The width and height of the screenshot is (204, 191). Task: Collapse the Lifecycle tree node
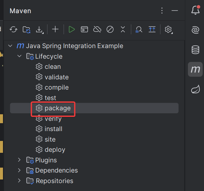click(19, 56)
